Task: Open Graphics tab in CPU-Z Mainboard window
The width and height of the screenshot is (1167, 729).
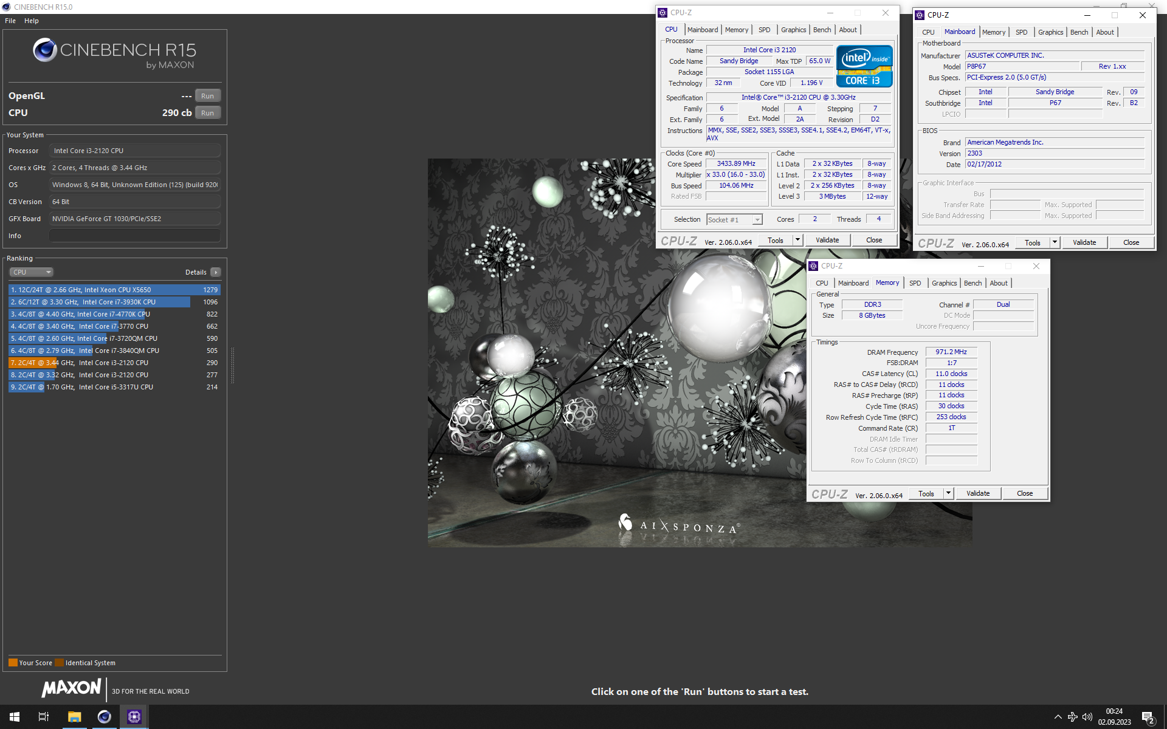Action: 1050,32
